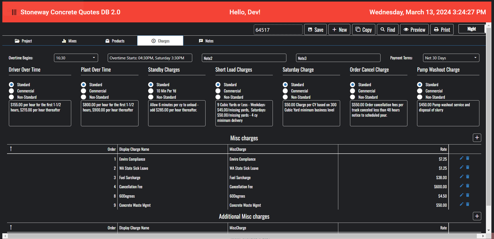The image size is (494, 239).
Task: Edit the Enviro Compliance charge row
Action: coord(461,158)
